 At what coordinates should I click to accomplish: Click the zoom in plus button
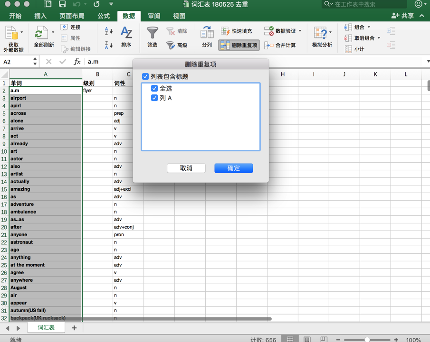click(x=396, y=340)
